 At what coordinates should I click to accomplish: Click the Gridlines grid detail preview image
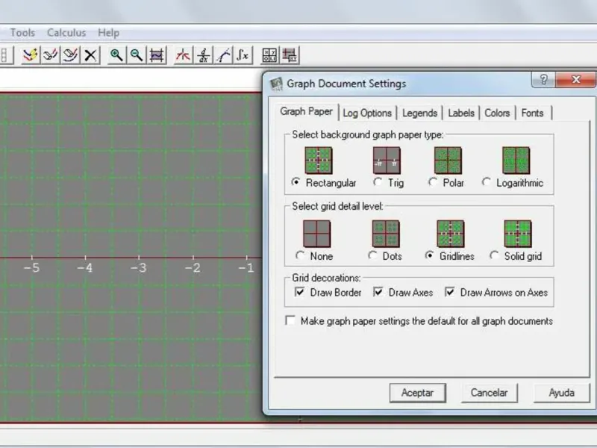pyautogui.click(x=451, y=234)
